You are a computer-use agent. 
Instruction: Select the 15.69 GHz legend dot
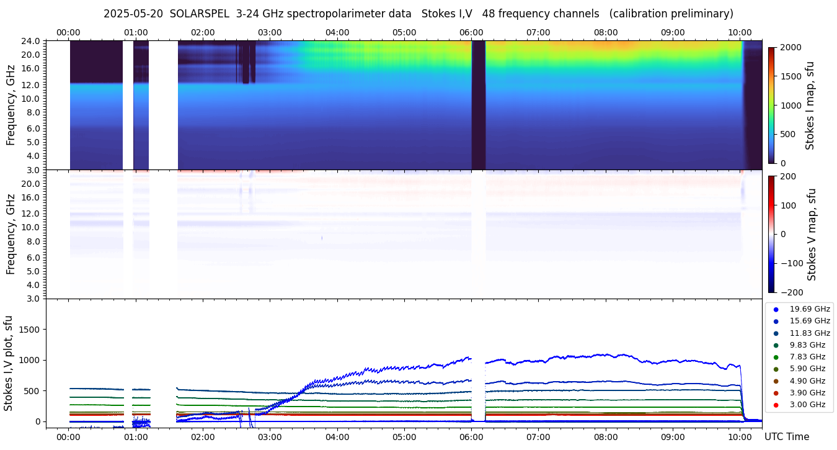776,321
